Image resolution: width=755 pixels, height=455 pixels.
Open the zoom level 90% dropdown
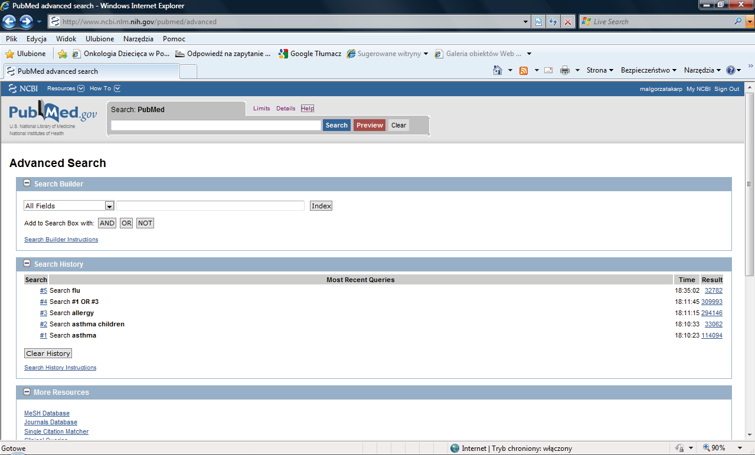pyautogui.click(x=738, y=448)
